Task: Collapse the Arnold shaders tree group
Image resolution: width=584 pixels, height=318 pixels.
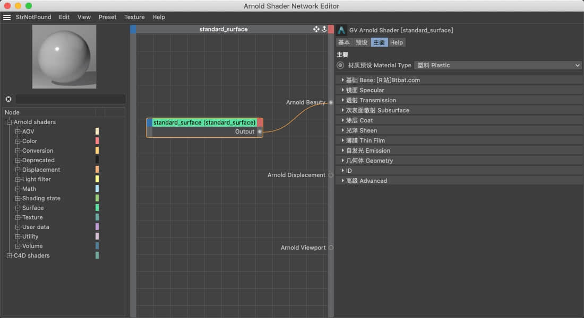Action: [9, 122]
